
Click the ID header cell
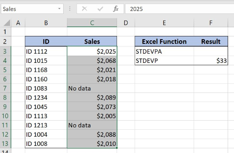point(46,42)
